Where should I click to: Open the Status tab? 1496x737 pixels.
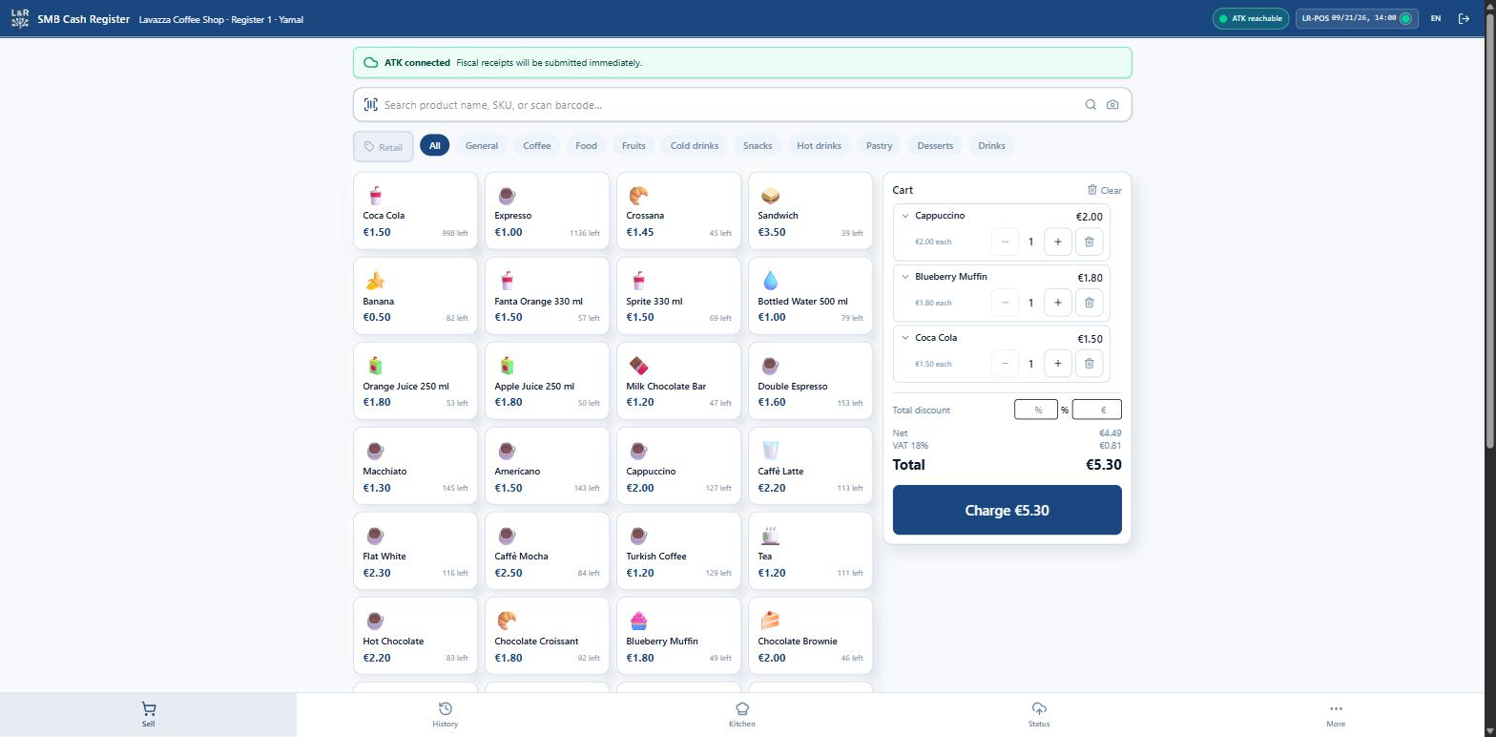1039,714
